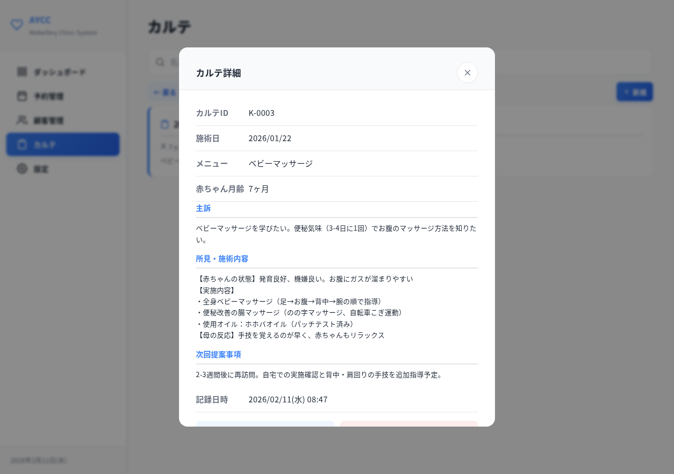Open settings via the gear icon
This screenshot has height=474, width=674.
[21, 169]
